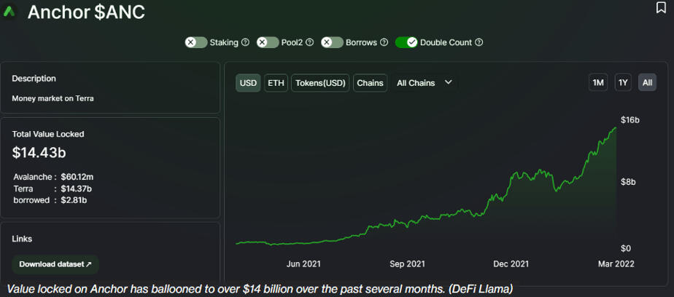Screen dimensions: 674x297
Task: Bookmark Anchor using the bookmark icon
Action: (661, 8)
